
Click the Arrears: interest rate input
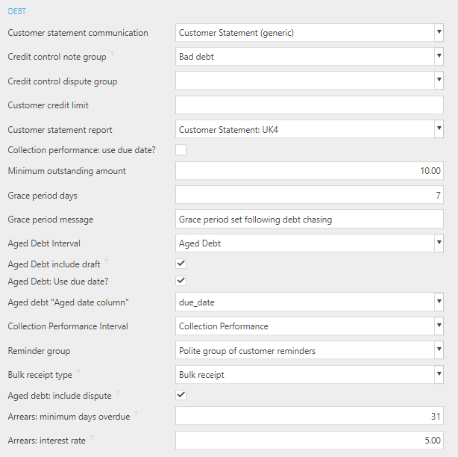pos(310,441)
